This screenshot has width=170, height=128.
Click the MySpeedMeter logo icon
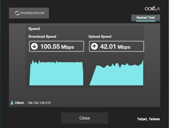(x=17, y=13)
